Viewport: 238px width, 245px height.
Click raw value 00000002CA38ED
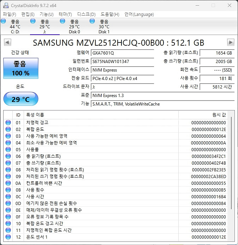pyautogui.click(x=209, y=177)
